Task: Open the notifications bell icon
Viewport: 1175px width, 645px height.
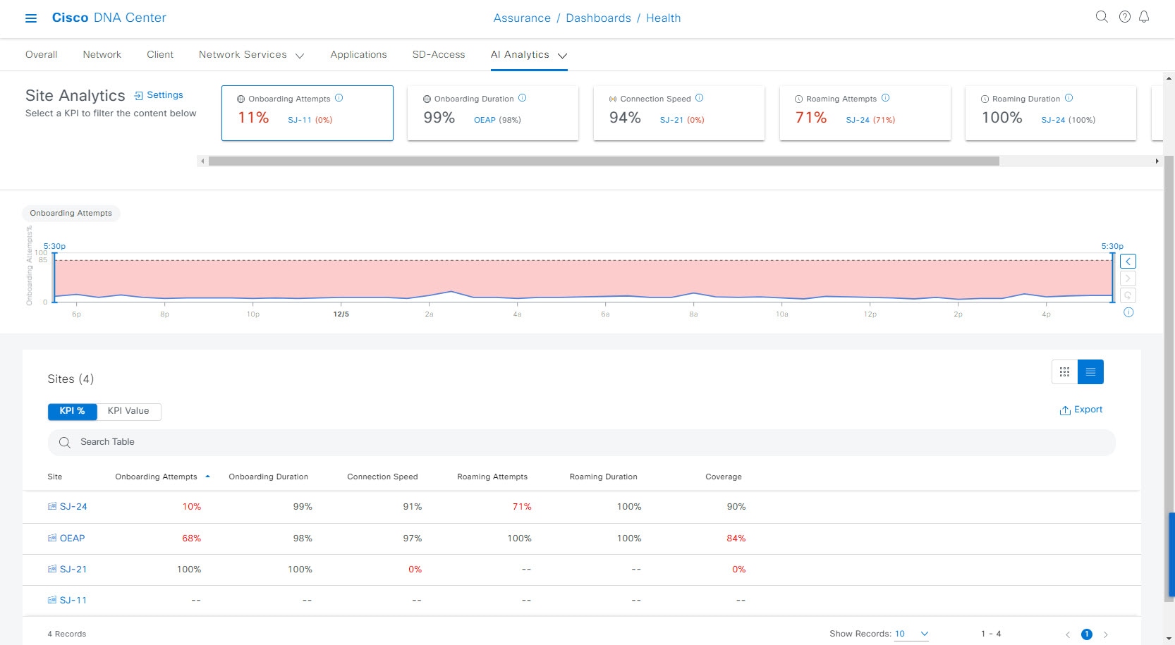Action: tap(1144, 17)
